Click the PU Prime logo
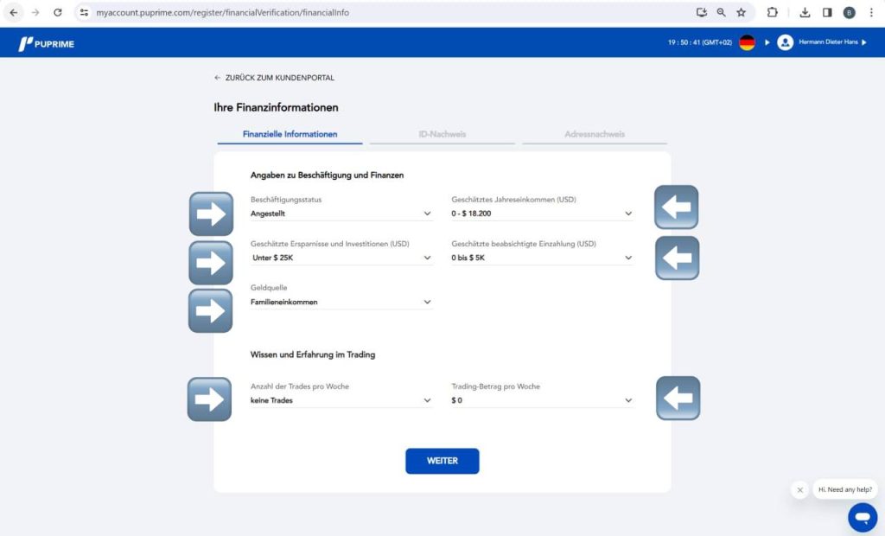 point(47,44)
